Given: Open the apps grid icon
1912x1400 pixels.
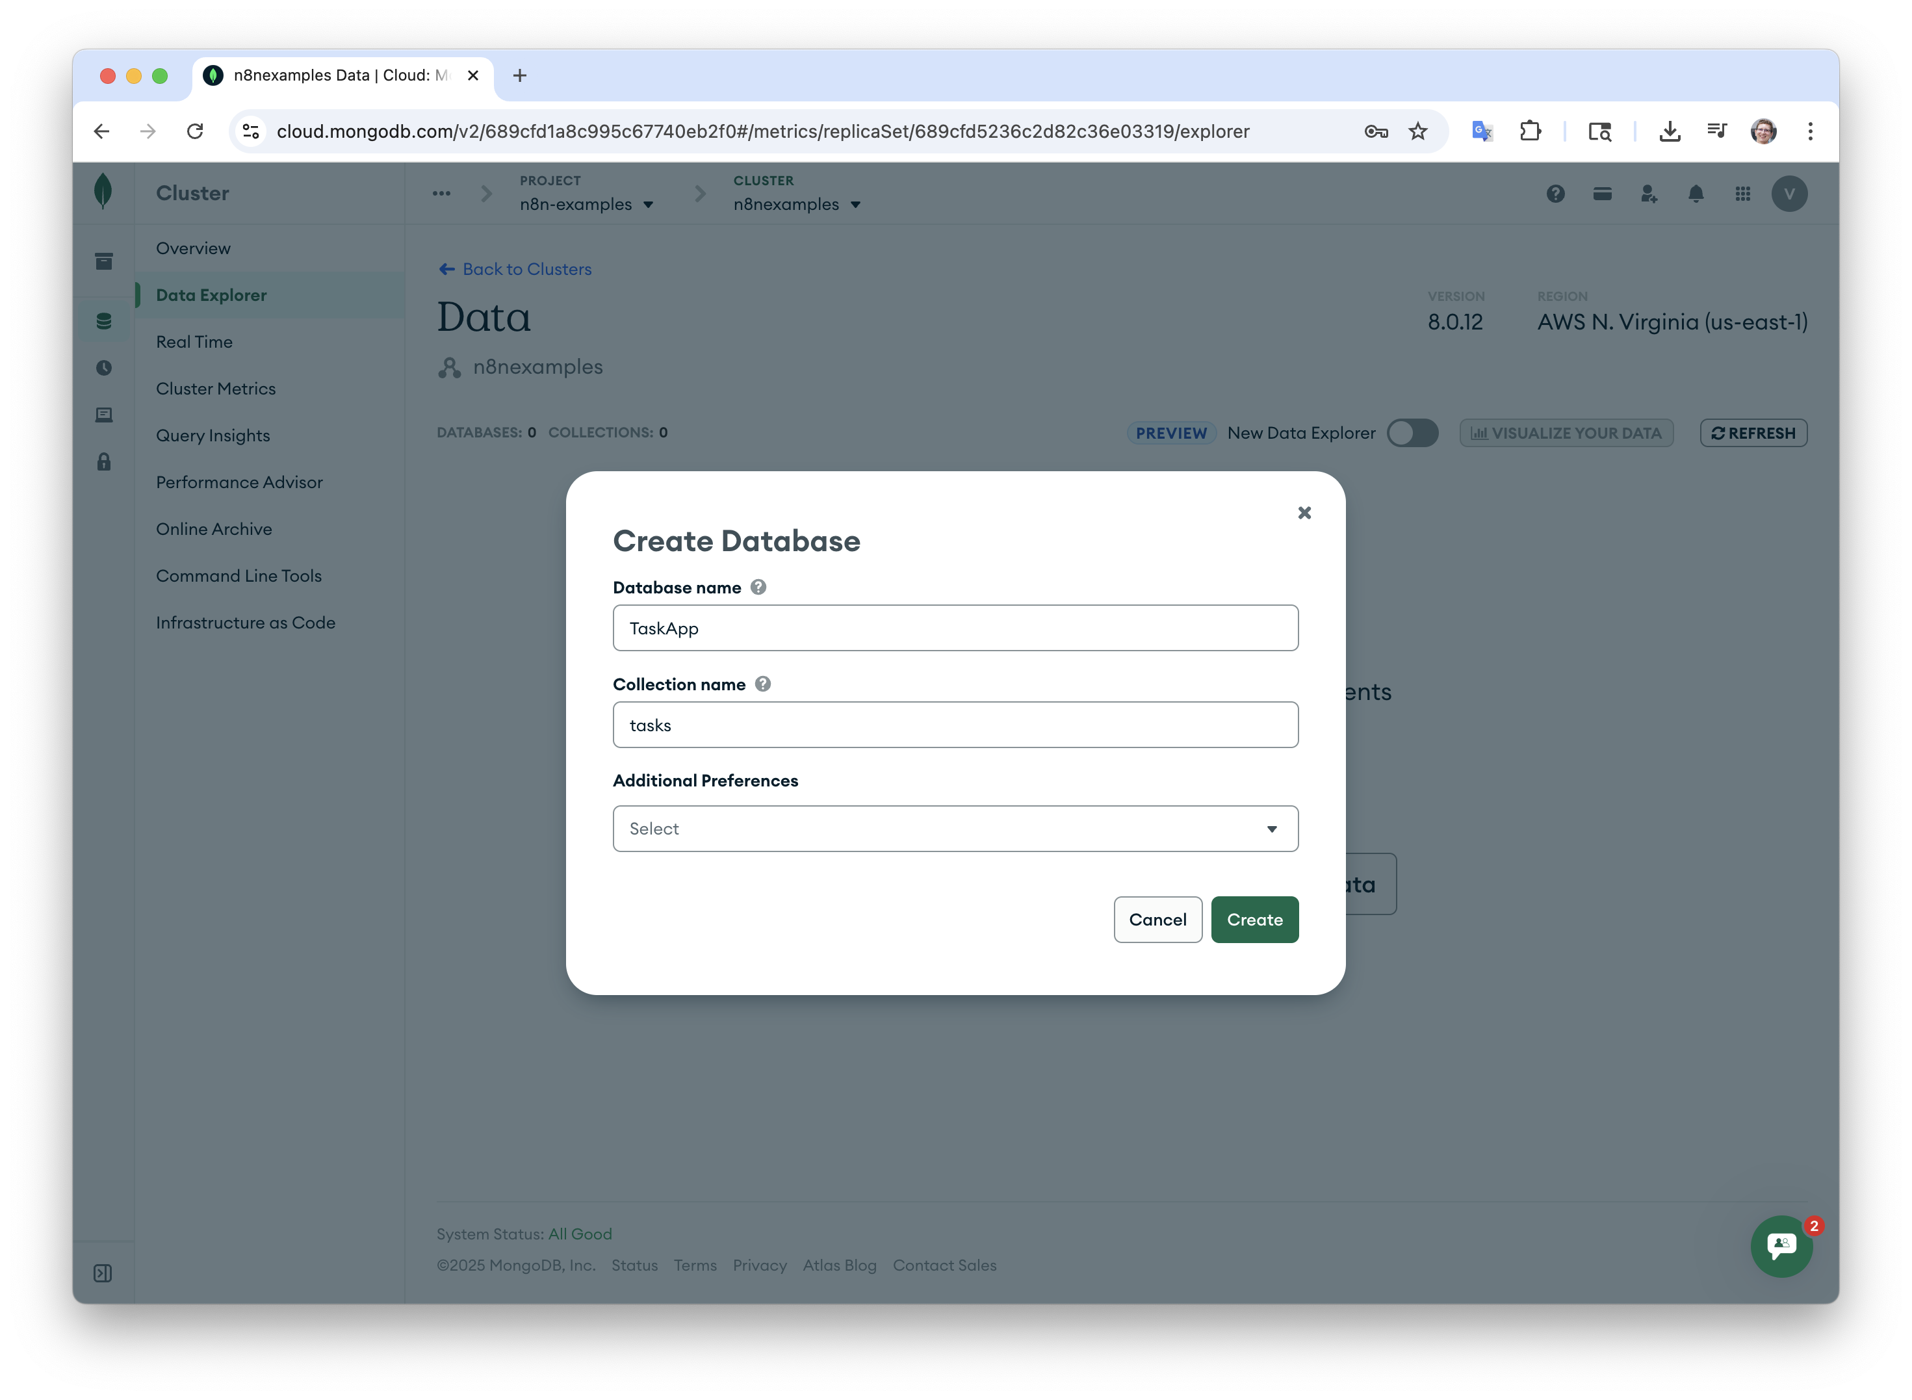Looking at the screenshot, I should point(1742,194).
